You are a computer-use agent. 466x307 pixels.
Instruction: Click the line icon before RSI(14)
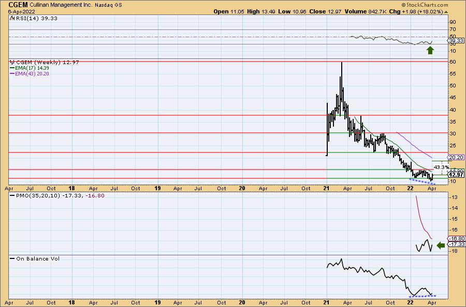12,18
